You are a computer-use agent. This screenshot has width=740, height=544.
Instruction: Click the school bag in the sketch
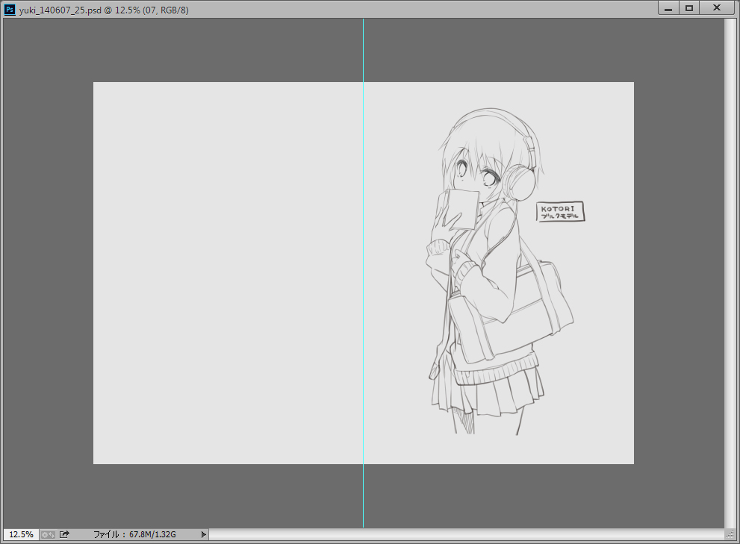pos(511,313)
